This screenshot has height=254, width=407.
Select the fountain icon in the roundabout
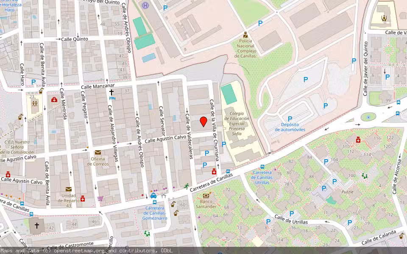click(x=368, y=117)
